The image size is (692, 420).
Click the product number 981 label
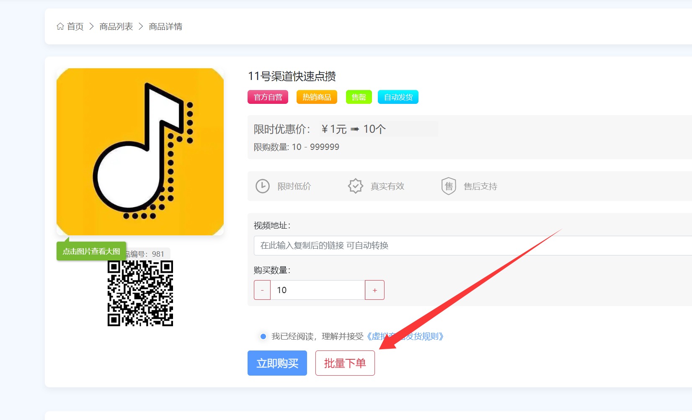click(147, 254)
